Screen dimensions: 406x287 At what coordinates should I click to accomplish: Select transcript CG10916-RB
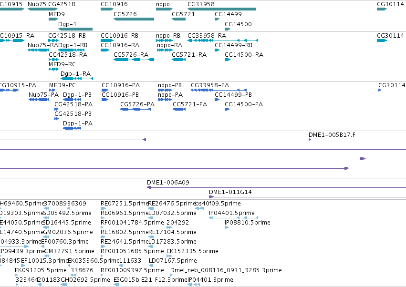tap(119, 35)
